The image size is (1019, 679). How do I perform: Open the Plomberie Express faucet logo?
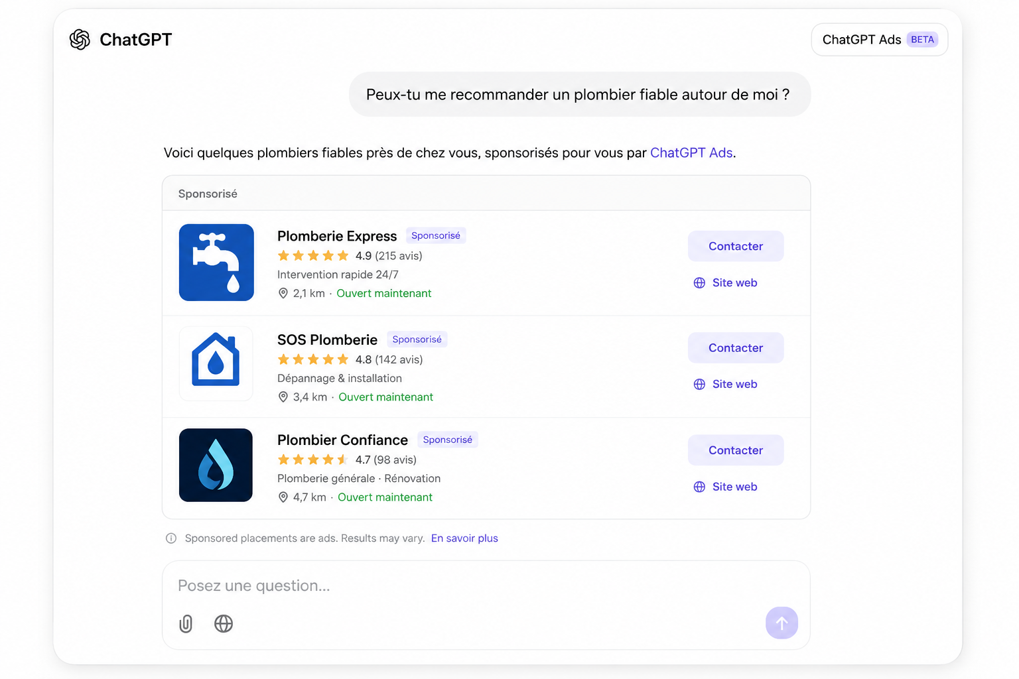click(x=216, y=263)
